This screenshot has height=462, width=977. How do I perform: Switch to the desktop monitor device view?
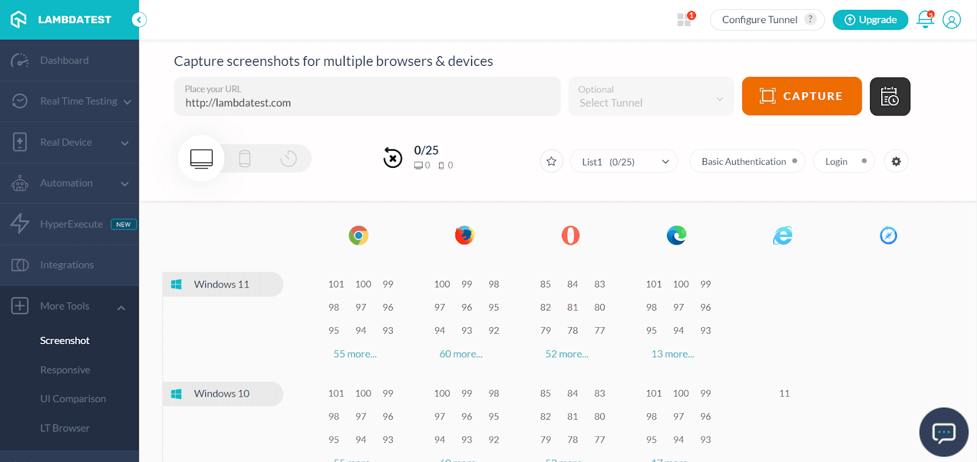(x=202, y=159)
